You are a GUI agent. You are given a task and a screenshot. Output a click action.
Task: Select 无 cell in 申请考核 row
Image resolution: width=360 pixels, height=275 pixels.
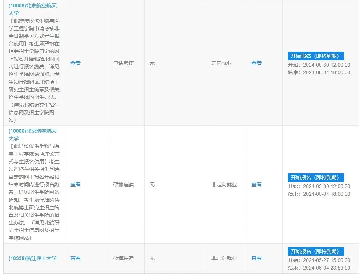coord(152,63)
